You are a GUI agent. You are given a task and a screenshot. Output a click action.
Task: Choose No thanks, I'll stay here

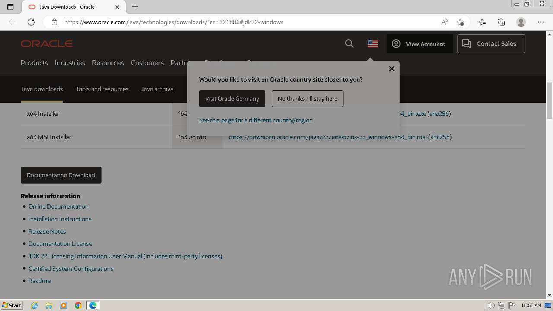[x=308, y=98]
